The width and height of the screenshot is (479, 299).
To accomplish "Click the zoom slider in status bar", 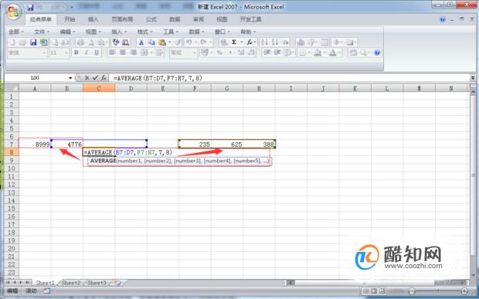I will point(438,291).
